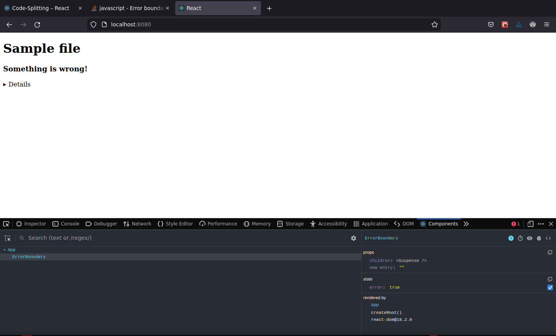Click the browser back arrow

(x=9, y=24)
